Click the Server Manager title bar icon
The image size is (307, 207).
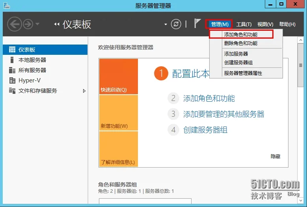point(7,6)
